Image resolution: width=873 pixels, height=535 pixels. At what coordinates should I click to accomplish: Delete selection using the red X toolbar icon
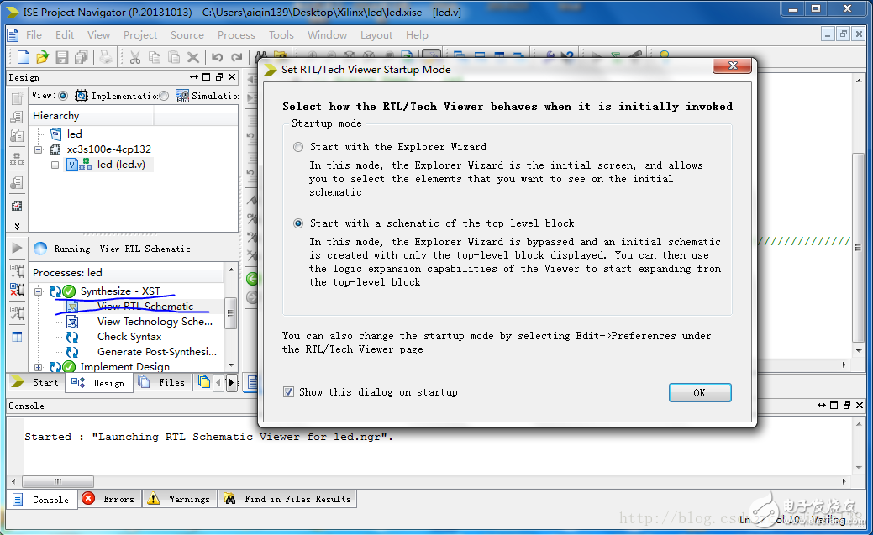click(x=194, y=56)
